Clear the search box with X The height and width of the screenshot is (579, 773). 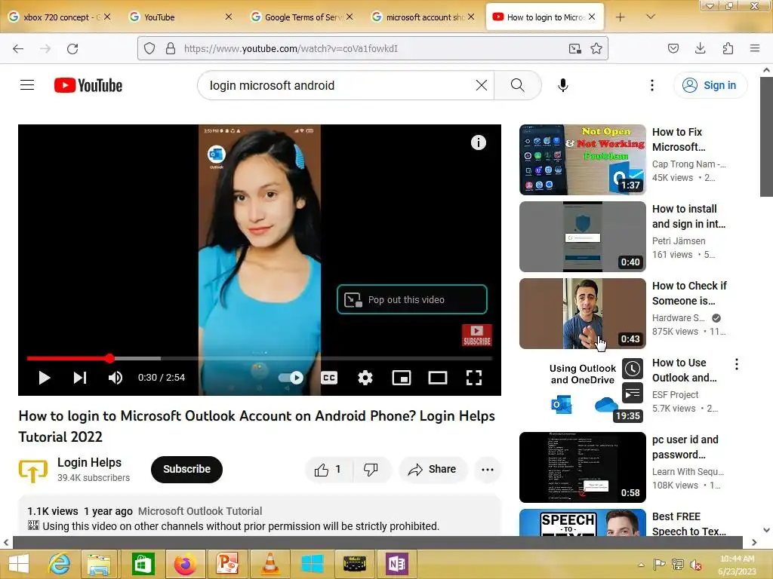click(482, 85)
